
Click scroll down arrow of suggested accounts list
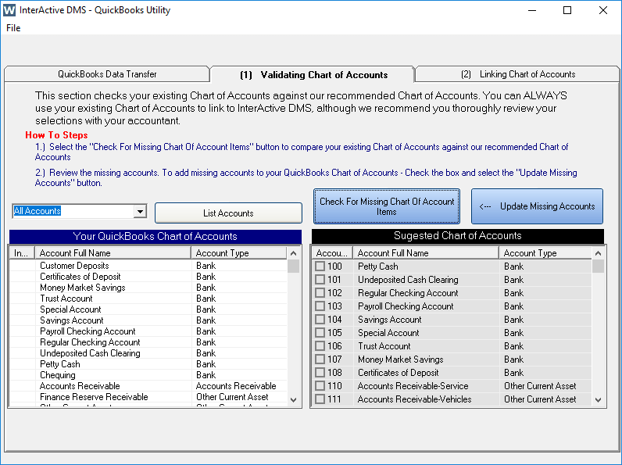[599, 400]
